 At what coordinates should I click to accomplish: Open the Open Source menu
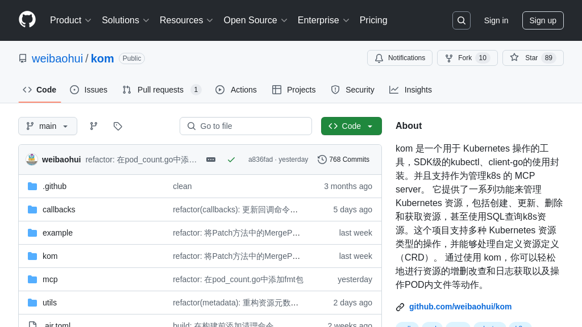pyautogui.click(x=255, y=20)
